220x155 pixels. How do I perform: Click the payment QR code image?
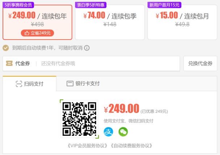[x=79, y=119]
